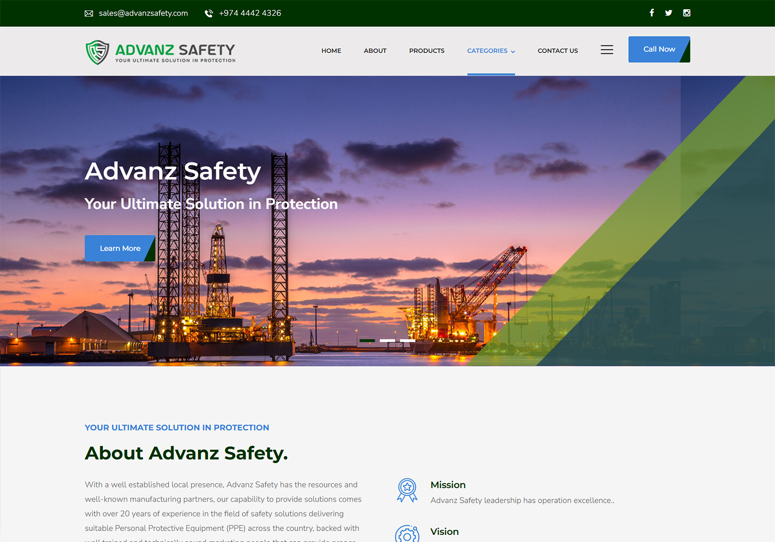Click the phone handset icon
Image resolution: width=775 pixels, height=542 pixels.
pyautogui.click(x=209, y=13)
